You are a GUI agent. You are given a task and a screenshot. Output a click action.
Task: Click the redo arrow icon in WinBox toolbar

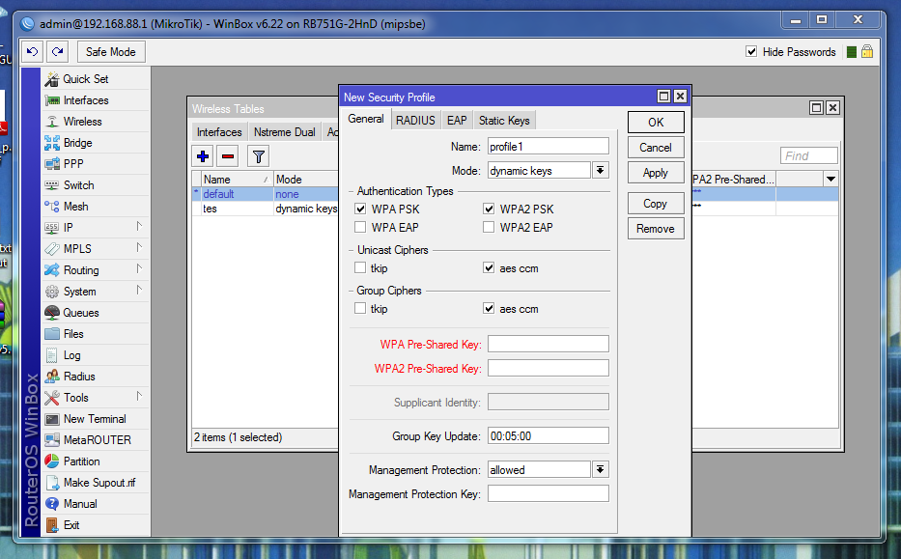click(x=58, y=52)
